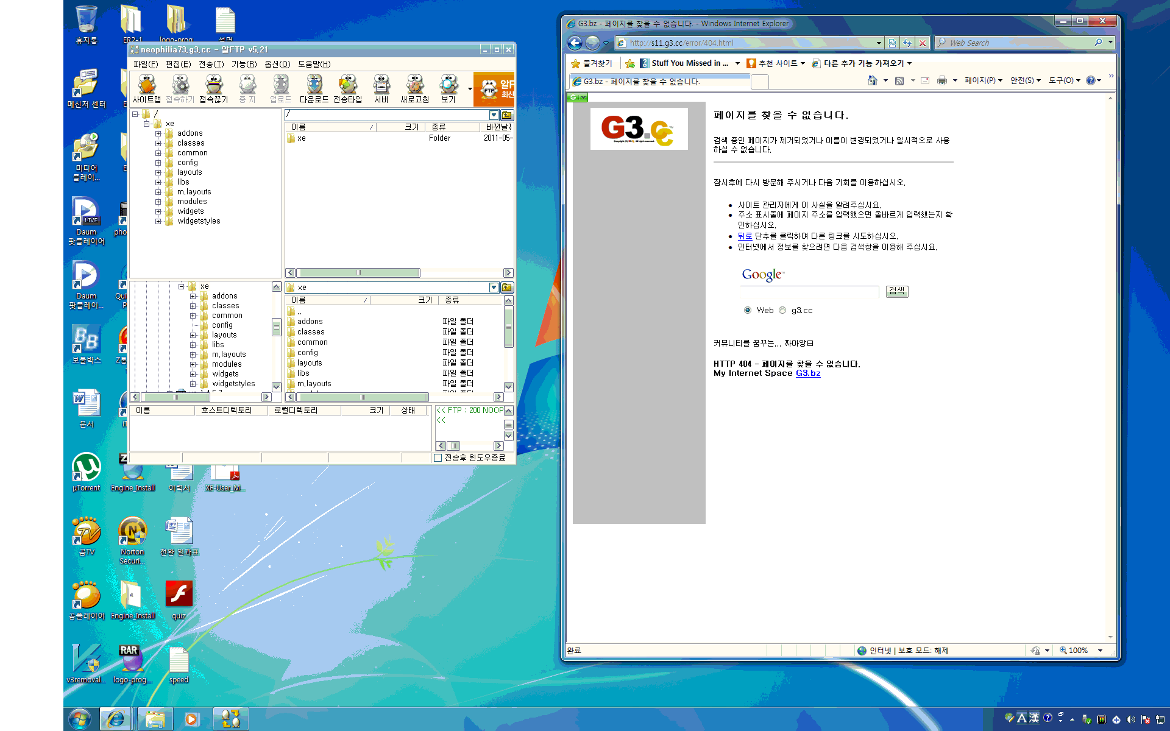
Task: Select the libs folder in the local file list
Action: [x=303, y=373]
